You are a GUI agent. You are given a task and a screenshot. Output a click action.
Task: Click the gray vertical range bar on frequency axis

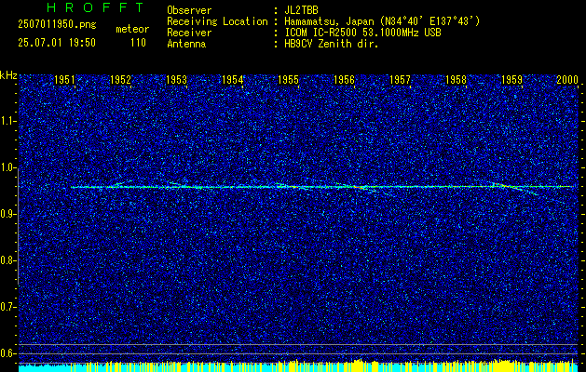[19, 226]
